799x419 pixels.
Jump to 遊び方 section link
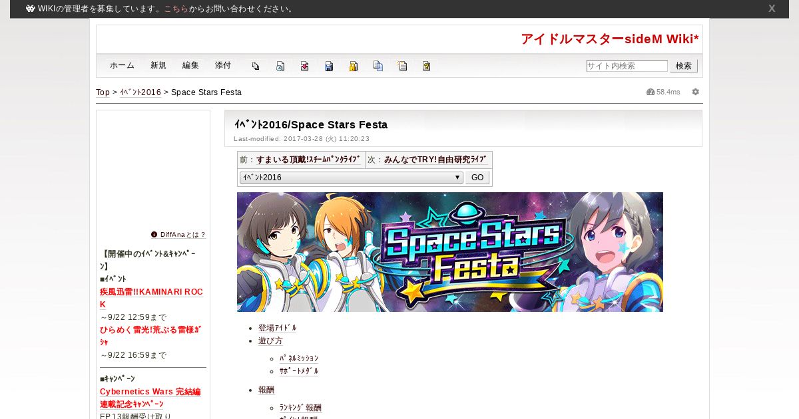tap(270, 341)
